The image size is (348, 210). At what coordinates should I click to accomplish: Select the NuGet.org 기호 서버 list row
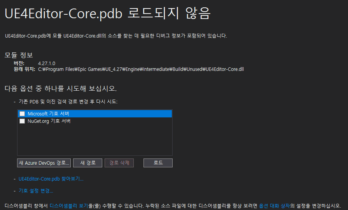click(95, 121)
